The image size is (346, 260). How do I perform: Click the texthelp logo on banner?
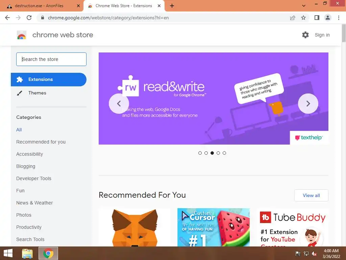(x=309, y=137)
